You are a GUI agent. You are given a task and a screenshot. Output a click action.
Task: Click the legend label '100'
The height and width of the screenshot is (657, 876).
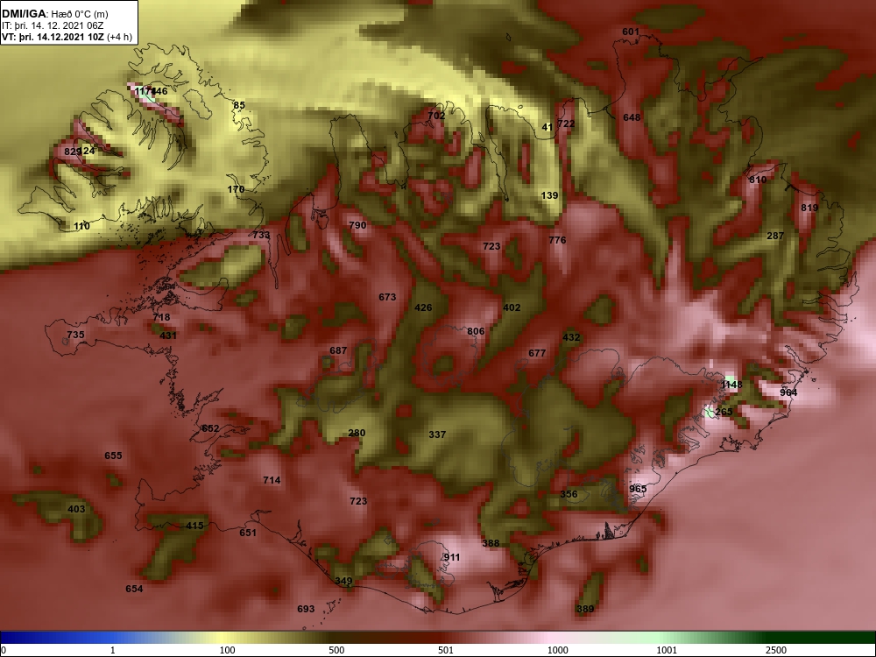click(x=227, y=650)
